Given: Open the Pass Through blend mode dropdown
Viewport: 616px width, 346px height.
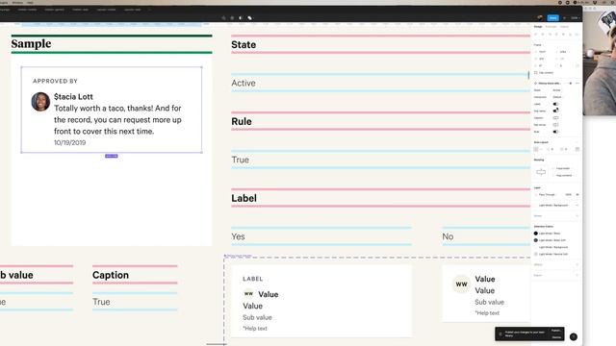Looking at the screenshot, I should coord(547,194).
